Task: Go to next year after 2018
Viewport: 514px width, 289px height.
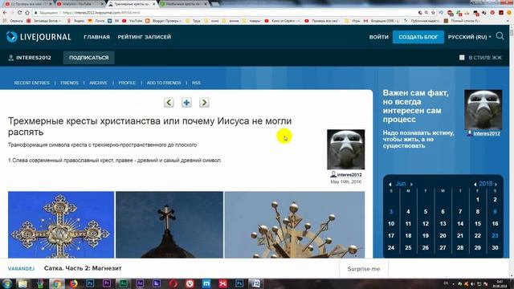Action: (x=496, y=185)
